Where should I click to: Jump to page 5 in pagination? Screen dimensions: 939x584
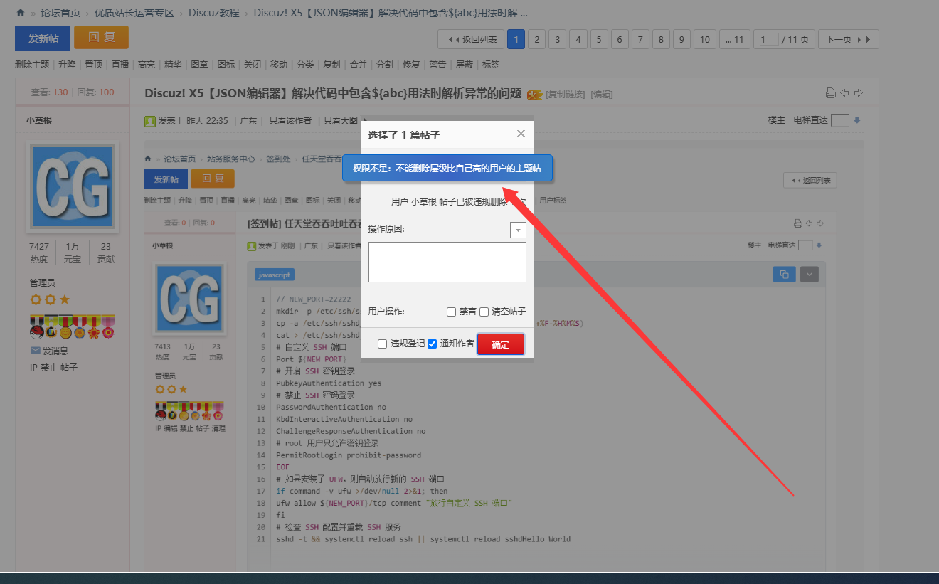pos(599,39)
